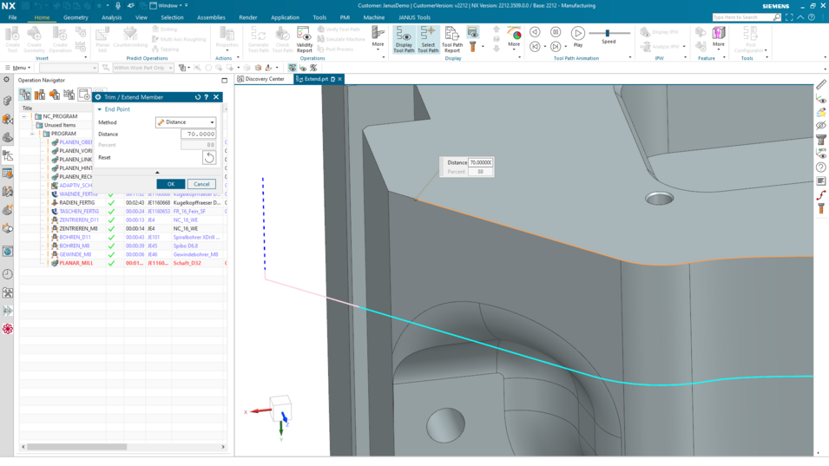Jump to previous animation step

[x=535, y=47]
